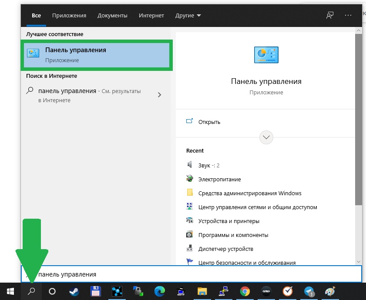Open Cortana circle on the taskbar
The height and width of the screenshot is (300, 366).
pos(52,291)
